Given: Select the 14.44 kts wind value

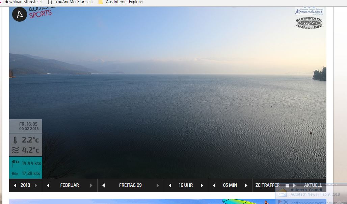Looking at the screenshot, I should point(31,163).
